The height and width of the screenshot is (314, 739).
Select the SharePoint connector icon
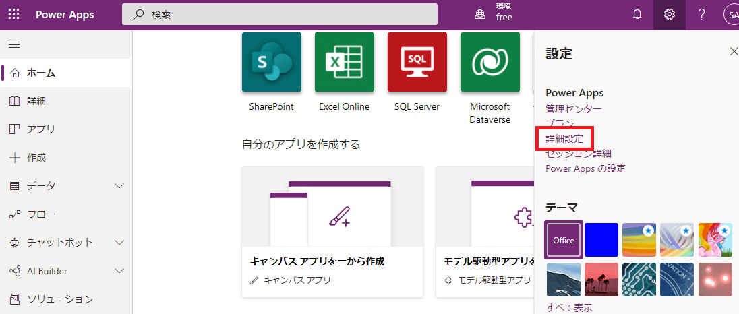pyautogui.click(x=271, y=62)
